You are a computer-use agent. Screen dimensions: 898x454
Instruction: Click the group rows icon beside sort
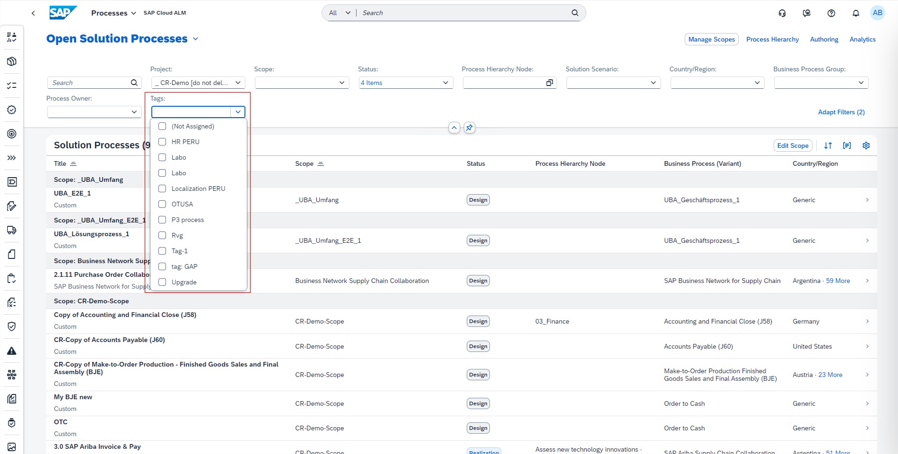846,146
